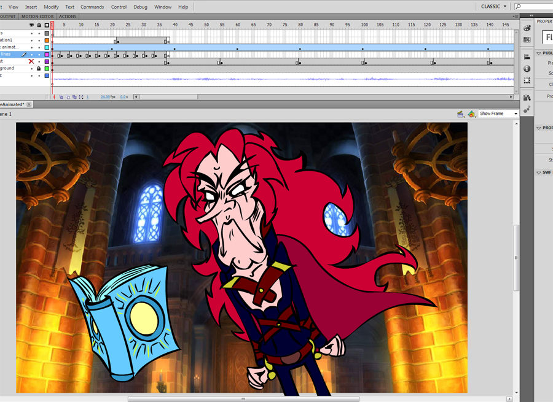
Task: Open the Commands menu
Action: [x=92, y=7]
